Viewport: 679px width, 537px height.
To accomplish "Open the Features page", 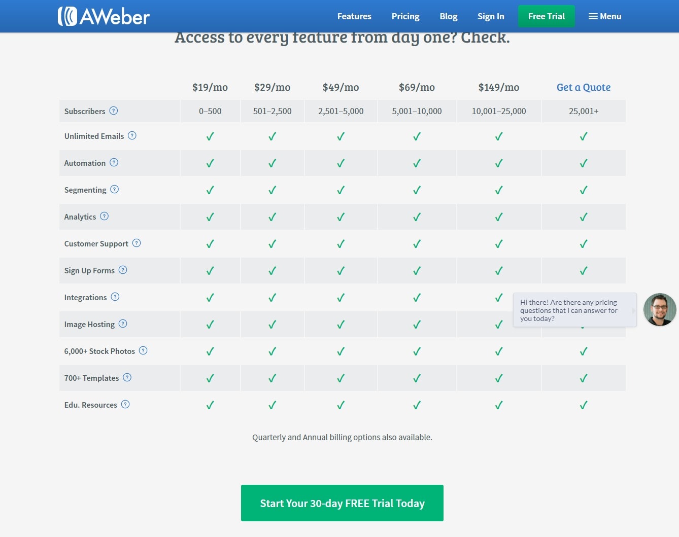I will click(x=354, y=16).
